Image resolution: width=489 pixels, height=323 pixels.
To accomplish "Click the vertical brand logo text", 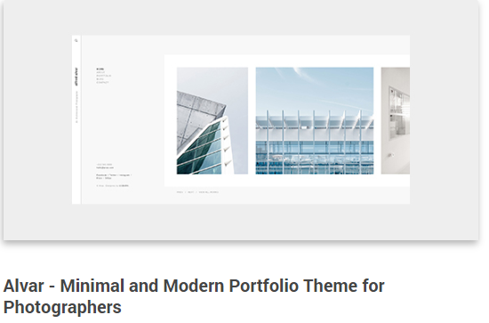I will tap(76, 77).
